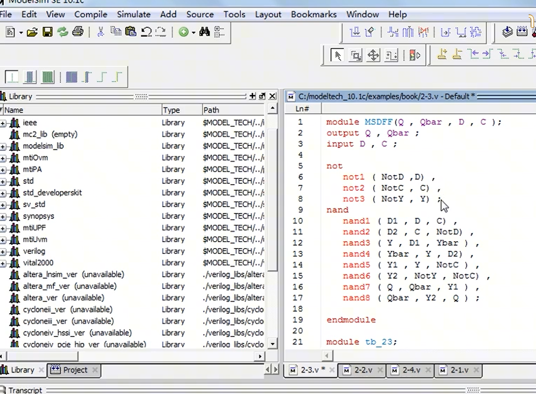
Task: Enable the arrow Select Mode tool
Action: point(337,55)
